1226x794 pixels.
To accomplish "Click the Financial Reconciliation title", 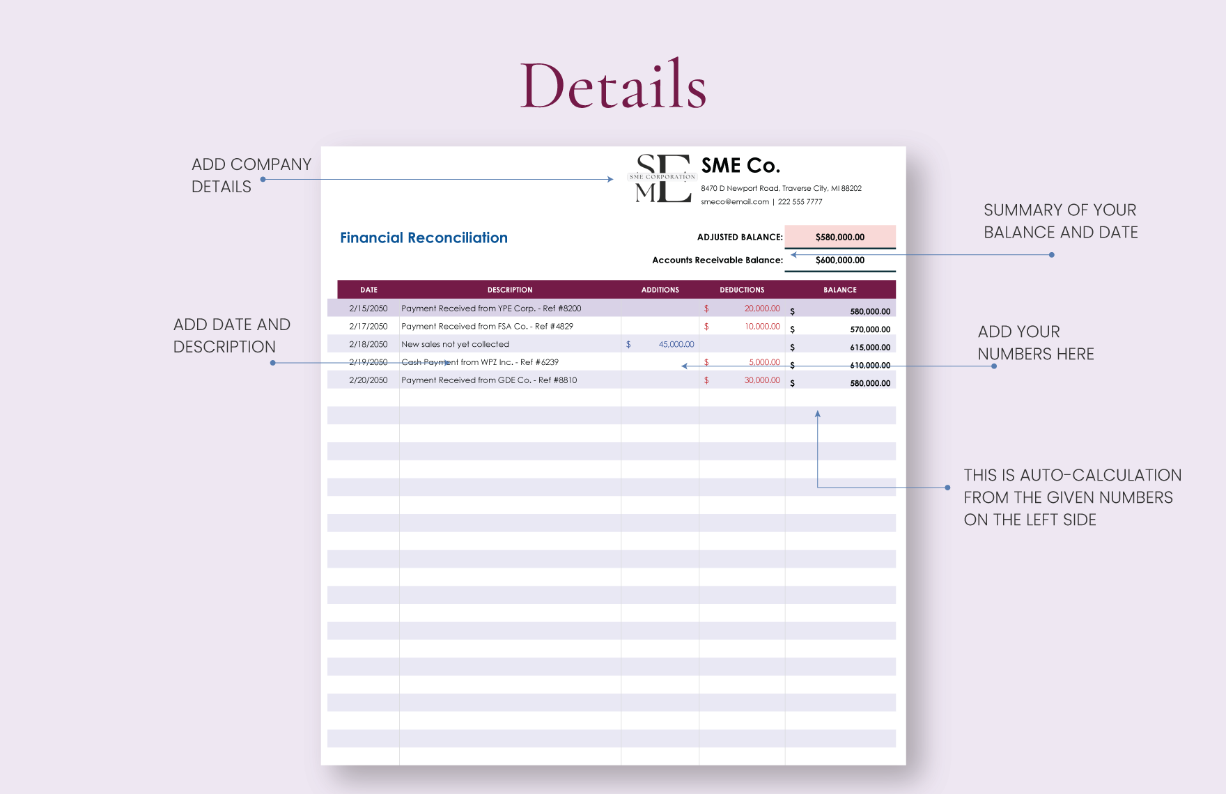I will [423, 238].
